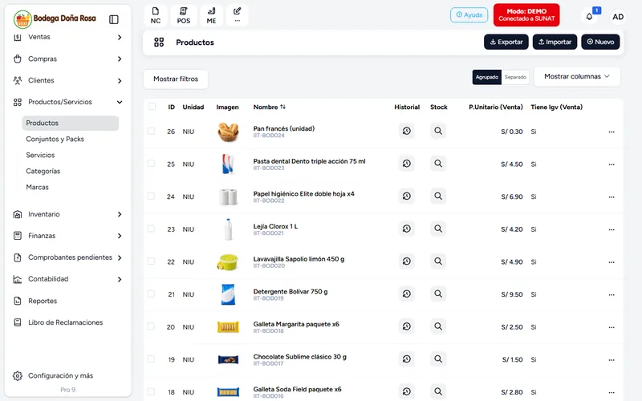
Task: Open more options for Detergente Bolívar row
Action: coord(612,294)
